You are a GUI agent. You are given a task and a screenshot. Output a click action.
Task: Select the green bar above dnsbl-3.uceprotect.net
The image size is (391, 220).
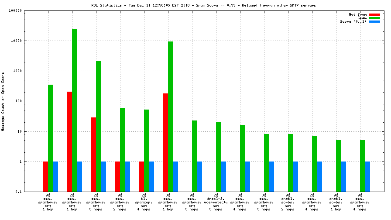pyautogui.click(x=219, y=157)
